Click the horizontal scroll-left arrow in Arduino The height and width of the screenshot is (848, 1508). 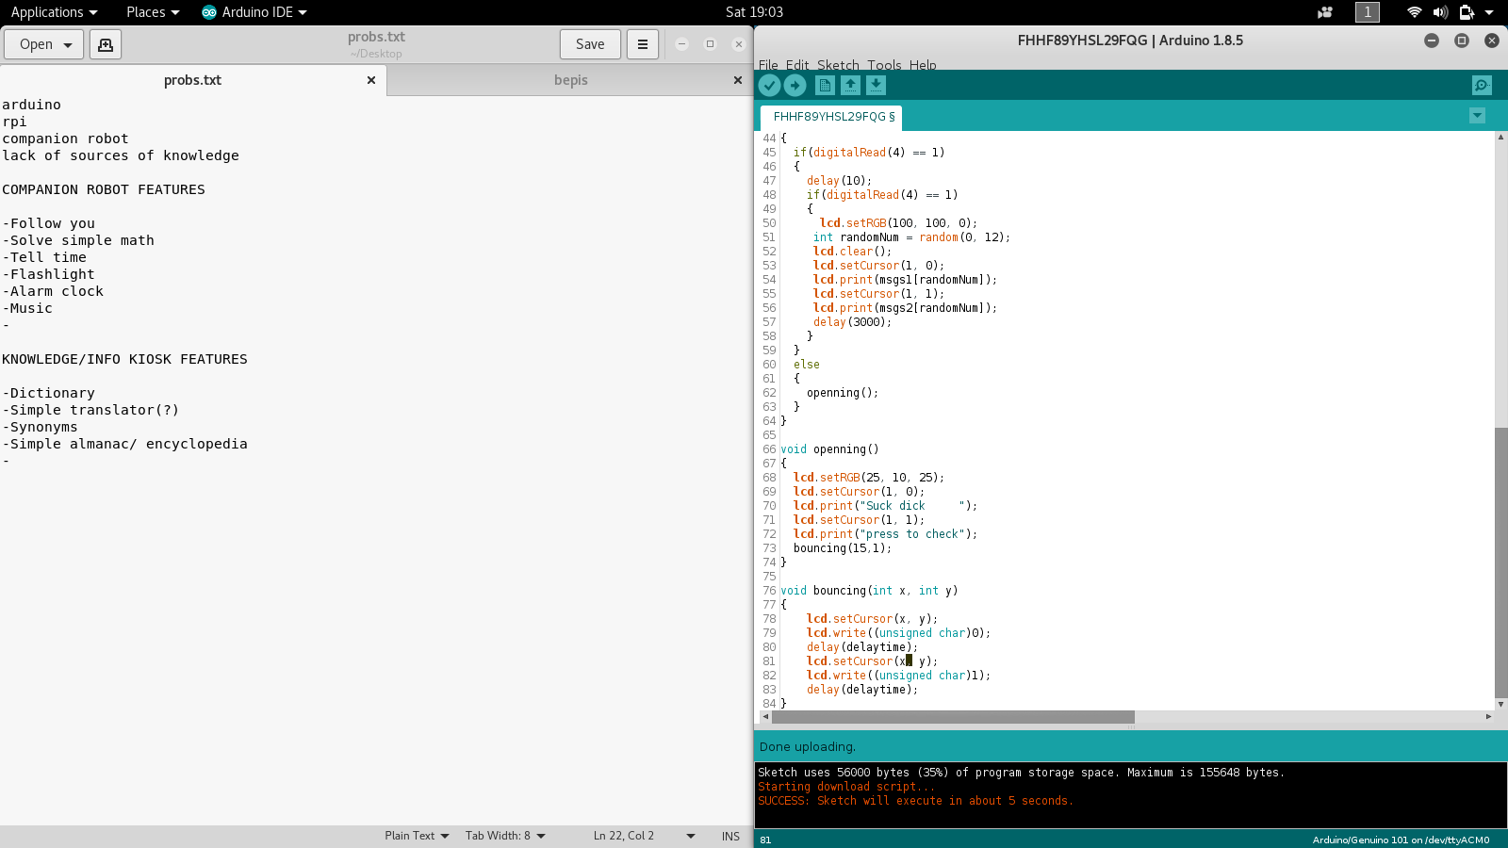[765, 717]
